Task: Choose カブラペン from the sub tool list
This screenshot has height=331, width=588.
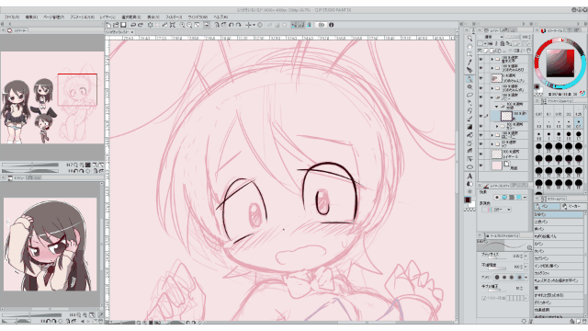Action: click(x=559, y=258)
